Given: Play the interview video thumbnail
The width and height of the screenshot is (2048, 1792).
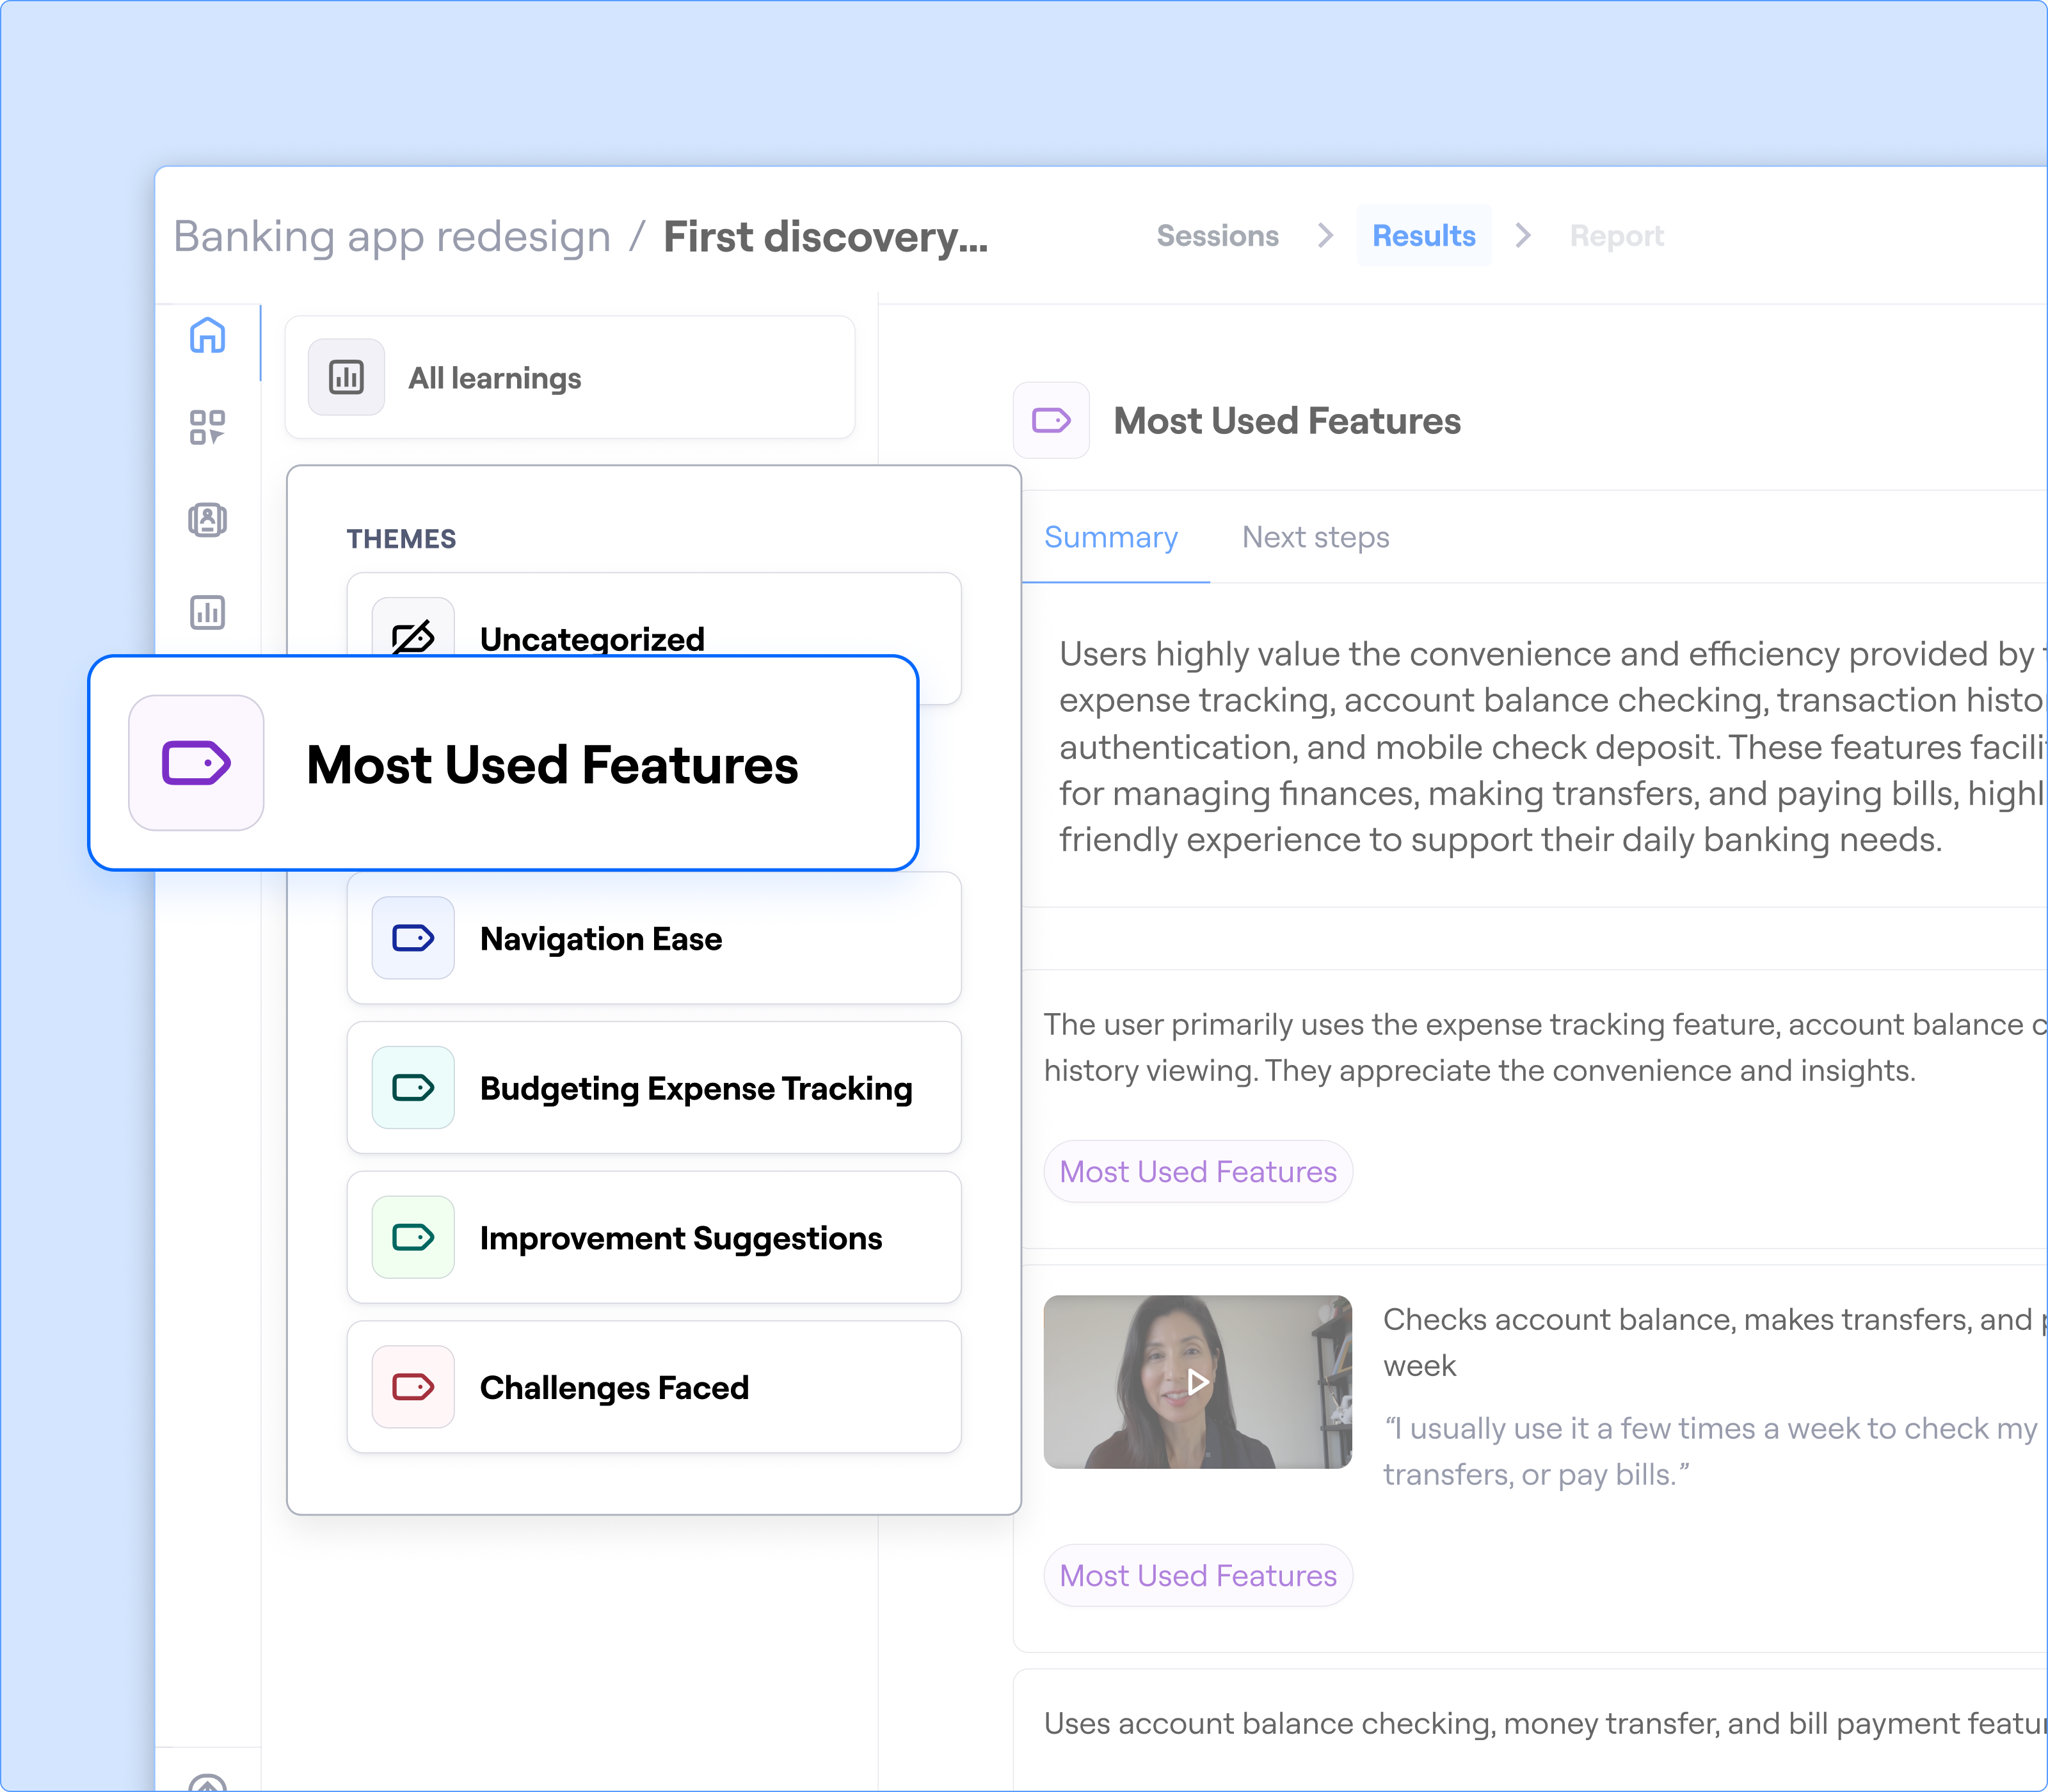Looking at the screenshot, I should pos(1197,1382).
